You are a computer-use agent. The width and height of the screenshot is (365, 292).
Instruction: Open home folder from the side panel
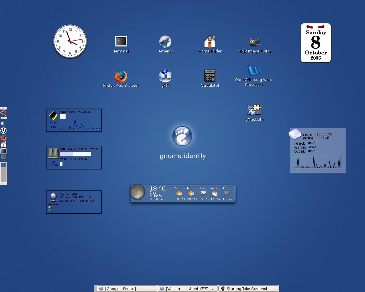point(3,144)
